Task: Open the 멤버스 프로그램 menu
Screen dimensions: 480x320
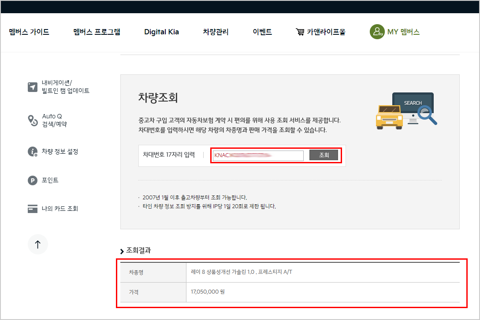Action: pyautogui.click(x=97, y=32)
